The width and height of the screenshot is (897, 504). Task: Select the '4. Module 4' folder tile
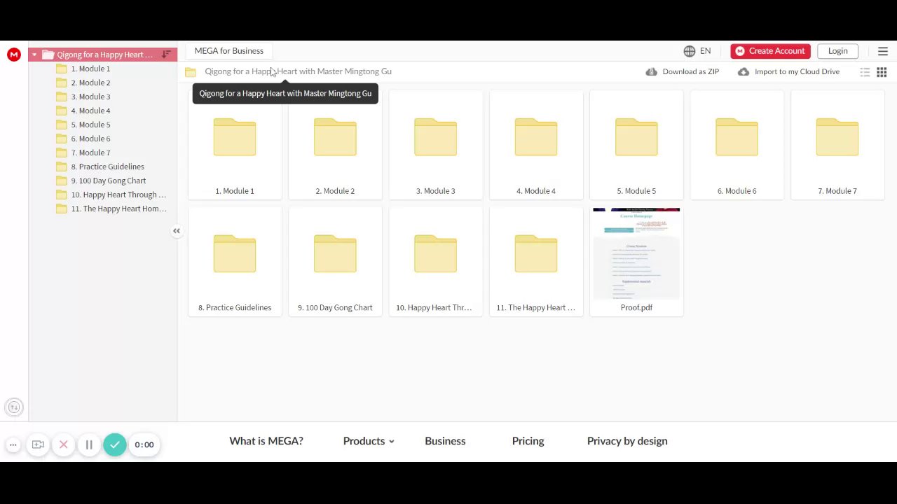(536, 145)
